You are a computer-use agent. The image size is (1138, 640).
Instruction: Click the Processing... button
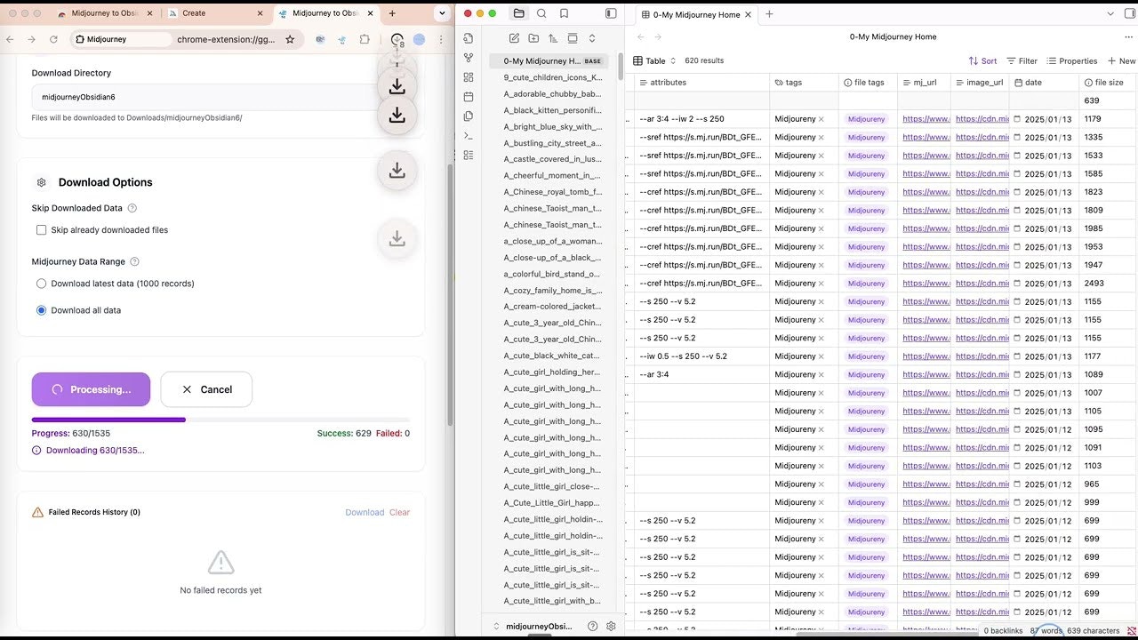(x=91, y=389)
